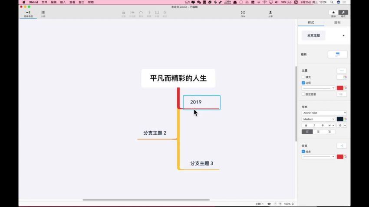Select the central topic 平凡而精彩的人生

[178, 78]
